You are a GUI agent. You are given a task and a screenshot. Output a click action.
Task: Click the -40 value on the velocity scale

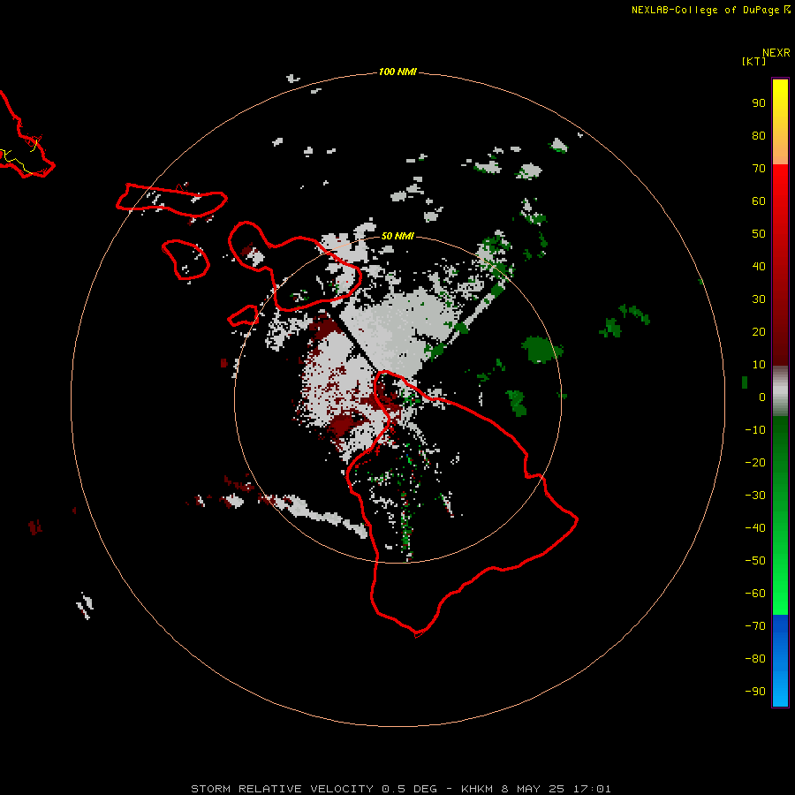pos(755,528)
